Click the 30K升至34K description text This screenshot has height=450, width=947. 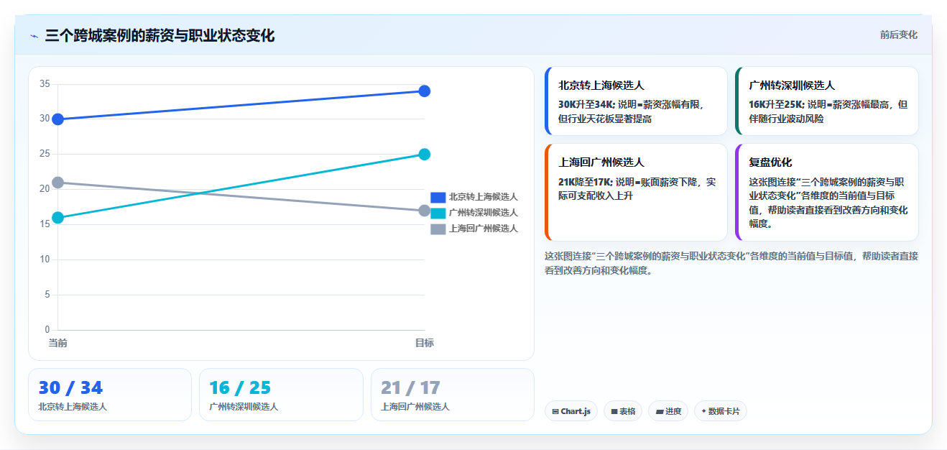point(632,111)
